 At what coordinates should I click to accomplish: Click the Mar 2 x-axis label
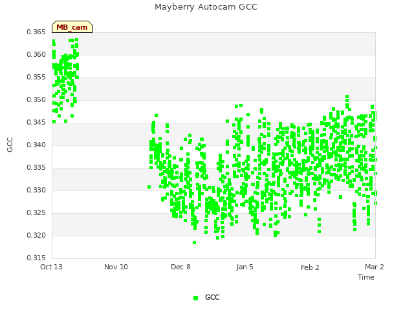pyautogui.click(x=375, y=267)
